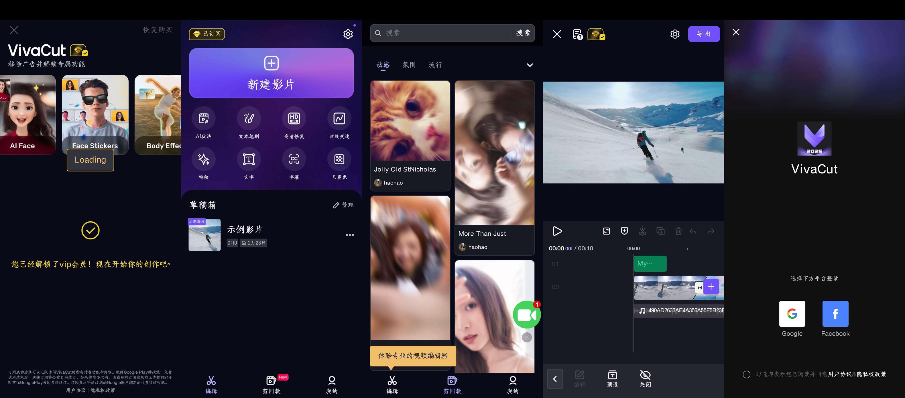Image resolution: width=905 pixels, height=398 pixels.
Task: Open 高清修复 HD 4K repair
Action: (x=294, y=119)
